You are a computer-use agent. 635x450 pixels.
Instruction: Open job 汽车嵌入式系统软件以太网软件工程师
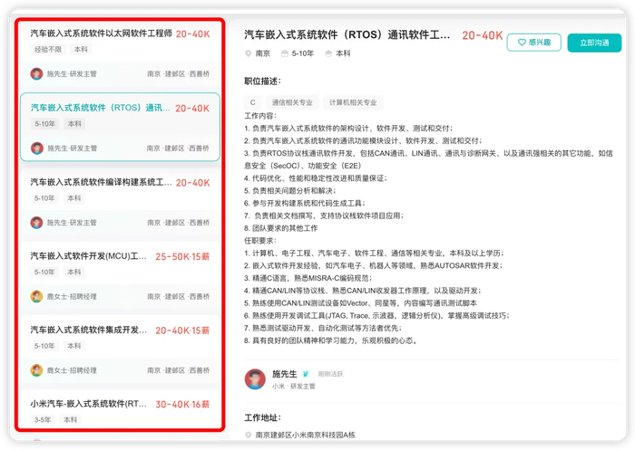(102, 34)
